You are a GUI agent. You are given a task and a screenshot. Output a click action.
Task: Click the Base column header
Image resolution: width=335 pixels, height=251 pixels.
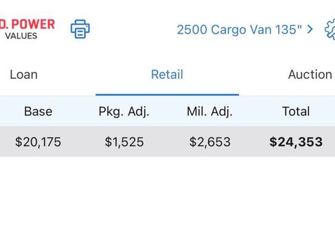click(38, 111)
